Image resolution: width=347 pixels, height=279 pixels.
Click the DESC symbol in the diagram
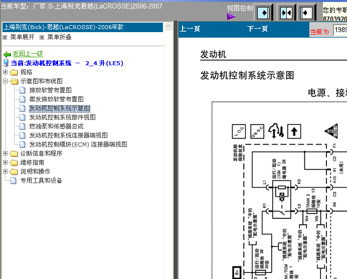click(x=257, y=131)
